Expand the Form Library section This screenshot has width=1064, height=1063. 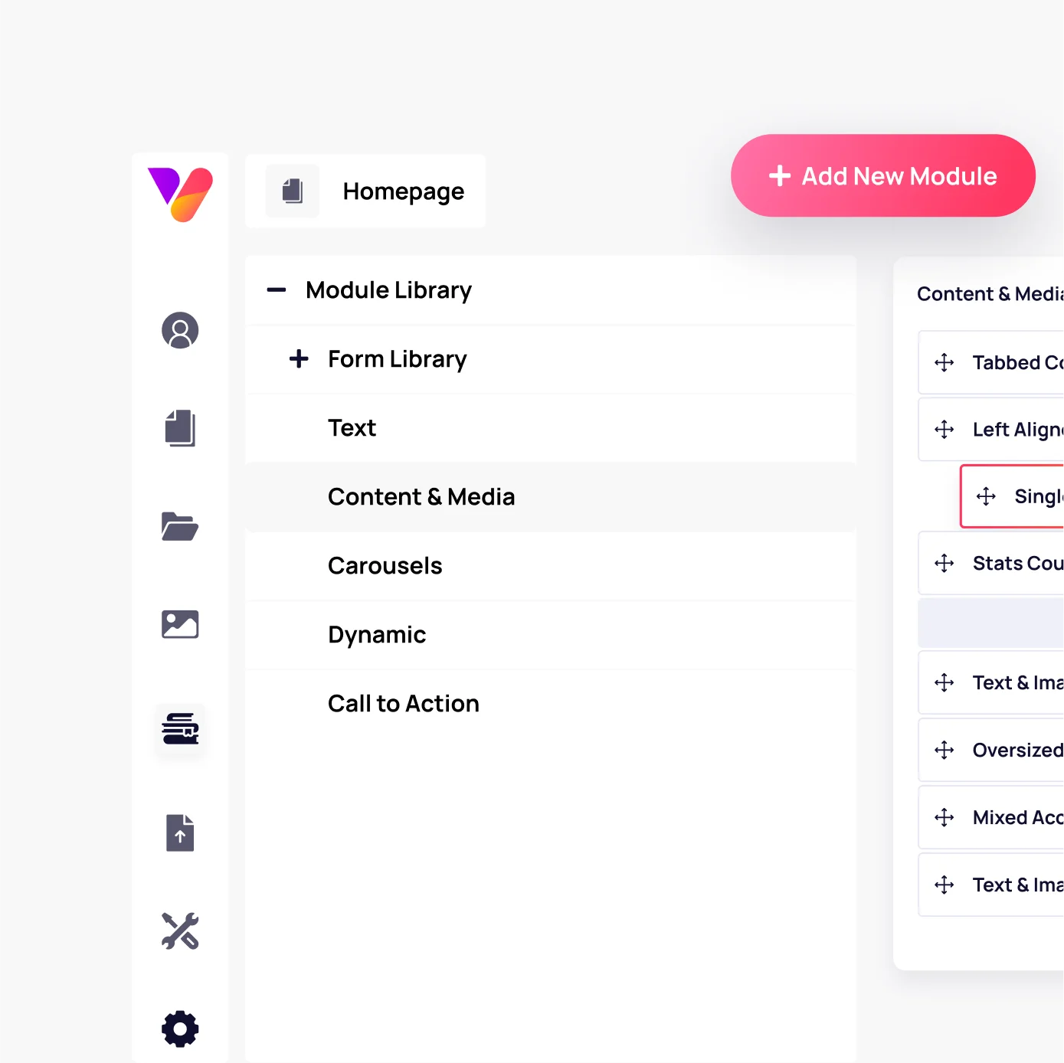pos(299,358)
